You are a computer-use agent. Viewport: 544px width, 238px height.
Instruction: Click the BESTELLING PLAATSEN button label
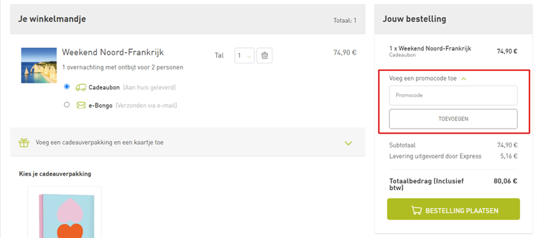tap(462, 210)
